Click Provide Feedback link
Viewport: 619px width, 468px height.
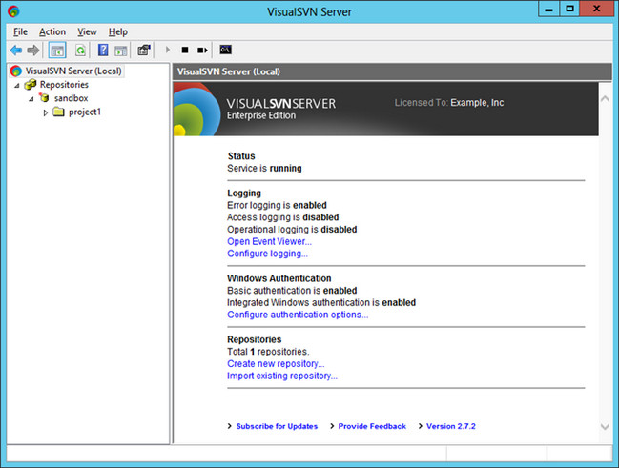[x=372, y=426]
